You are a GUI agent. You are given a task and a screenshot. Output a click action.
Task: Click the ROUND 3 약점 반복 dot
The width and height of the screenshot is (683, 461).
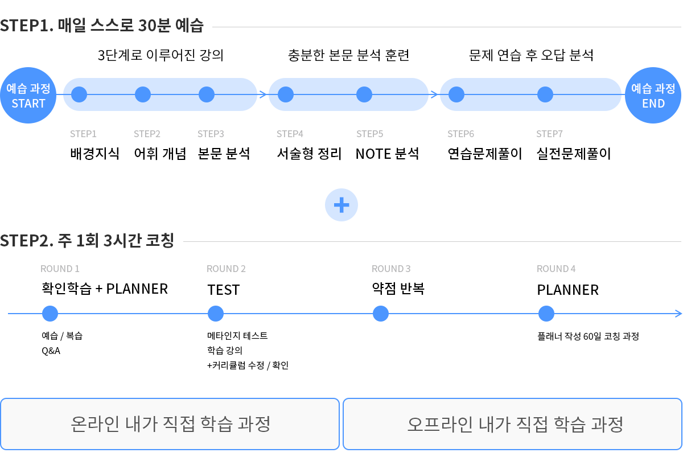[381, 314]
